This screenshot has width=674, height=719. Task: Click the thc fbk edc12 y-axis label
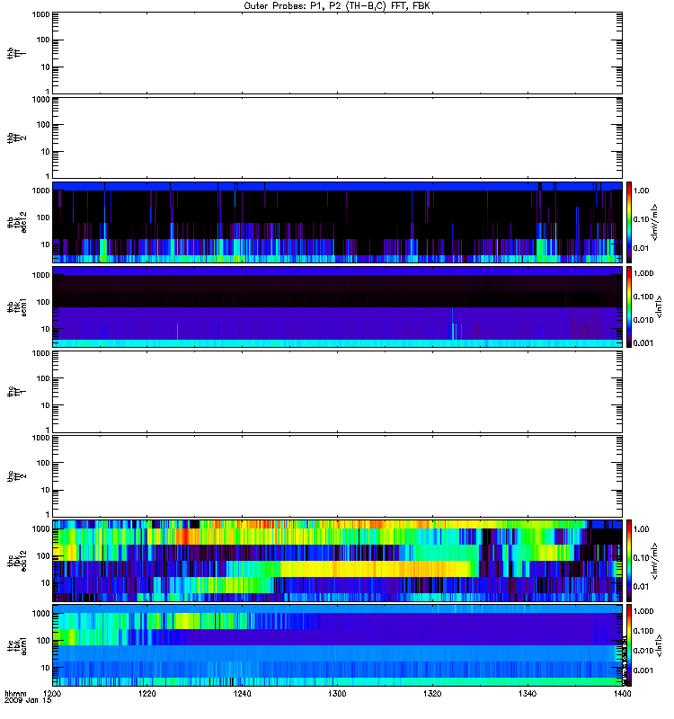point(17,560)
